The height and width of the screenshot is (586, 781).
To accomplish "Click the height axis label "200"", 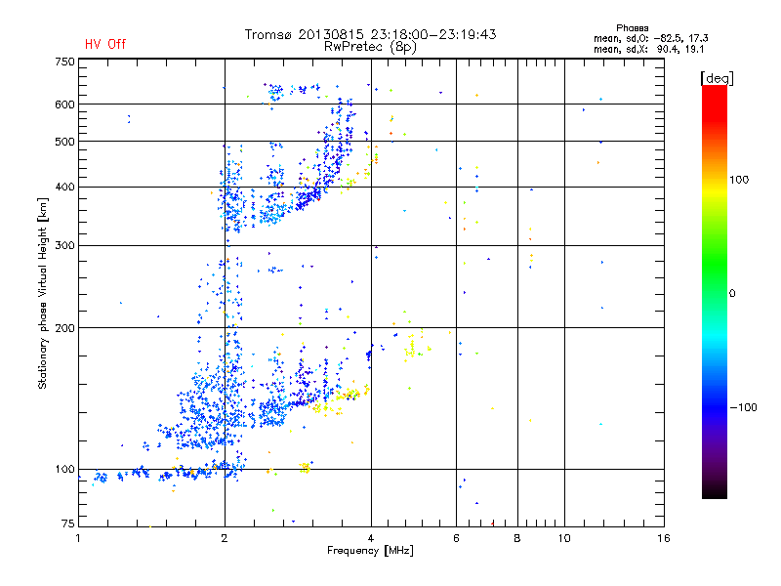I will coord(64,328).
